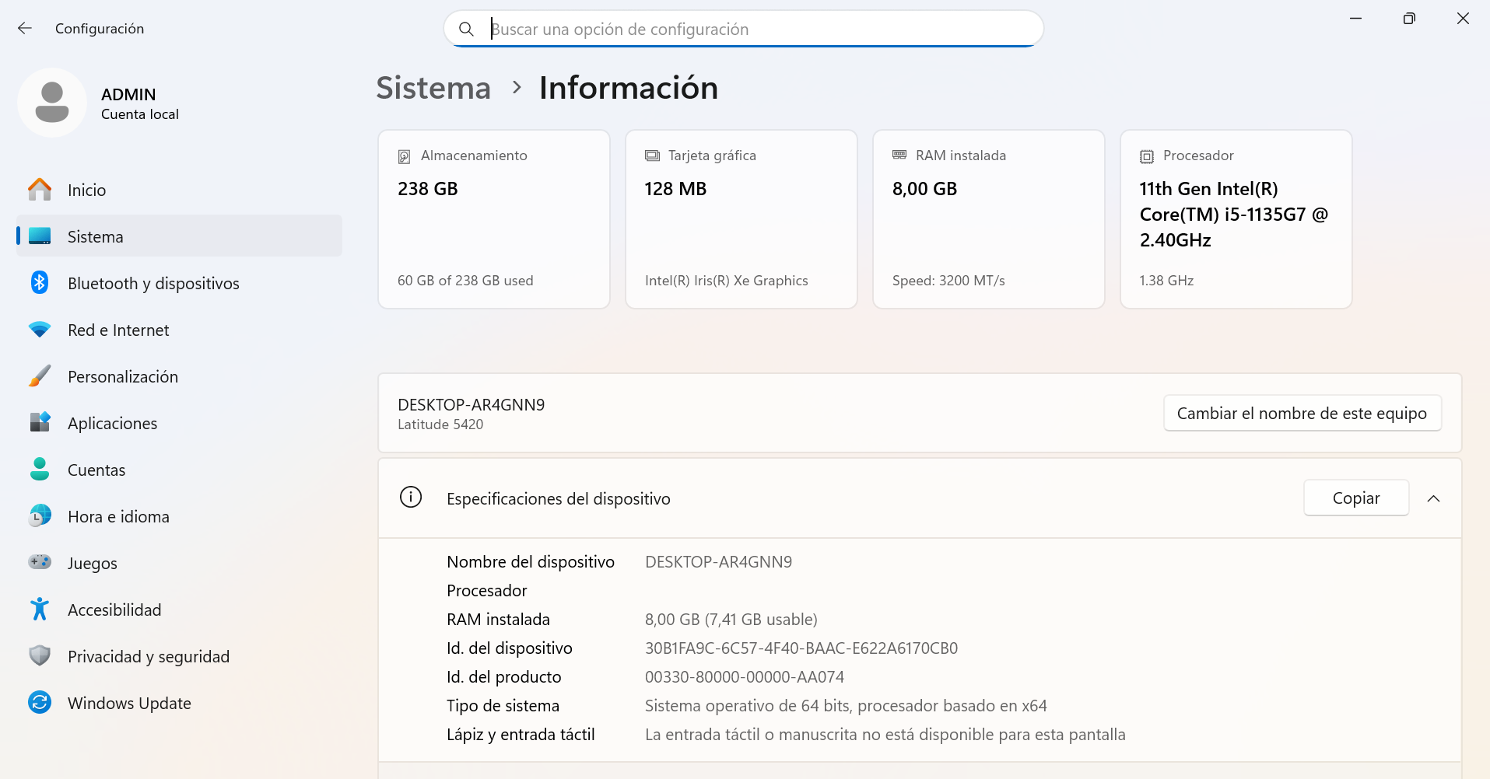Click Cambiar el nombre de este equipo
1490x779 pixels.
tap(1302, 413)
